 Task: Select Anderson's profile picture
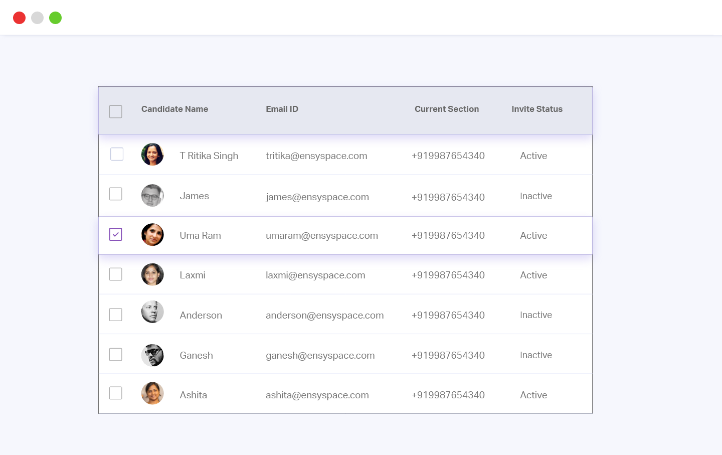(x=152, y=312)
